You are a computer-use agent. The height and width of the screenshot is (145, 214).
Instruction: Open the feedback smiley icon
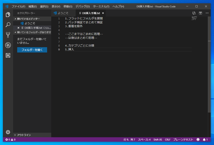click(x=198, y=140)
